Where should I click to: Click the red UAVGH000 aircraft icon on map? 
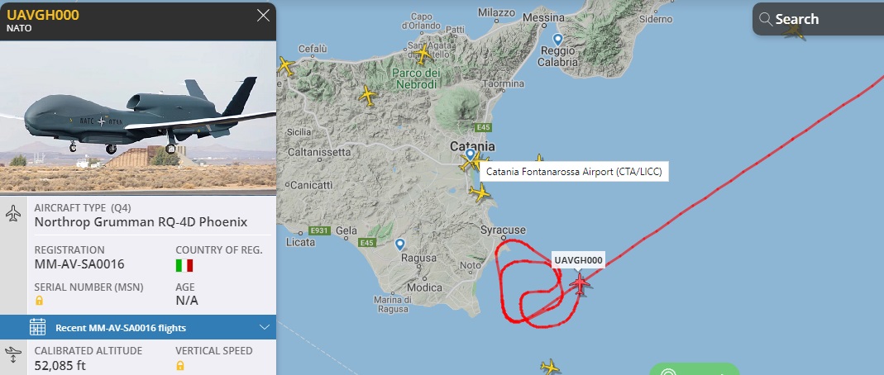(x=580, y=284)
